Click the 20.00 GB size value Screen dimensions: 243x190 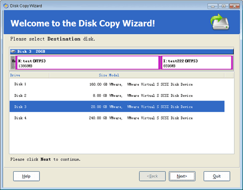[x=99, y=107]
